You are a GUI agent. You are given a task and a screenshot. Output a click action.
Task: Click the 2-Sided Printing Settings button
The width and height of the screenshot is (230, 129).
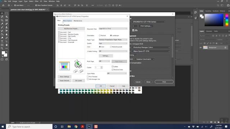coord(106,56)
